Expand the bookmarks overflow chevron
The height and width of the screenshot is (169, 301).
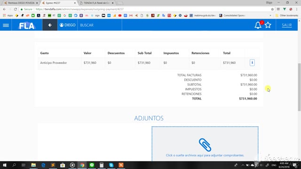point(270,15)
